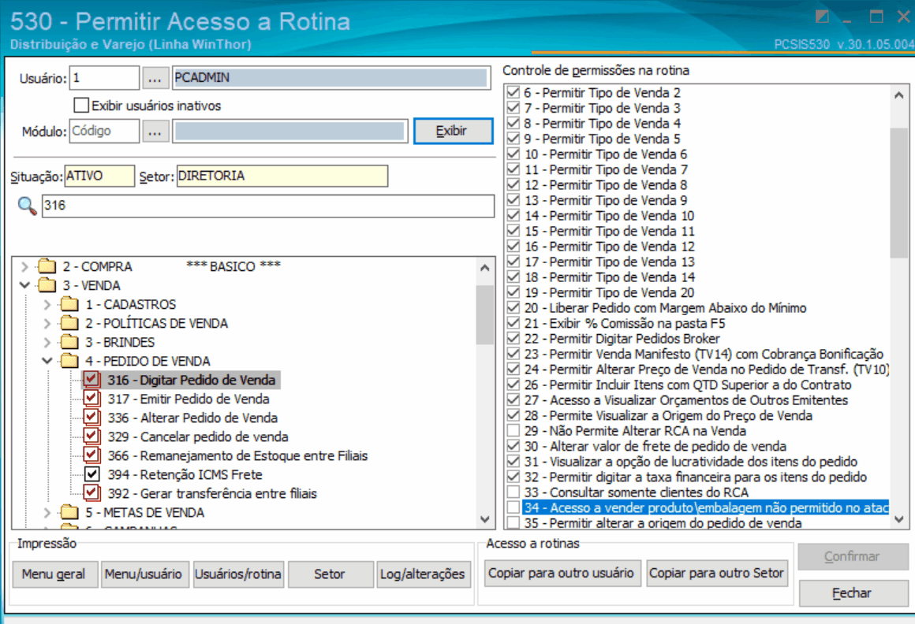Screen dimensions: 915x624
Task: Uncheck permission 6 Permitir Tipo de Venda 2
Action: [513, 93]
